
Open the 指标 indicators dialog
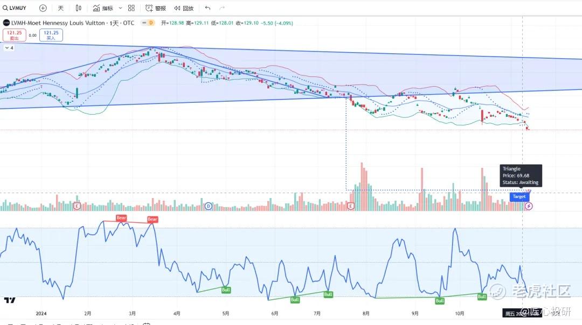(x=103, y=8)
